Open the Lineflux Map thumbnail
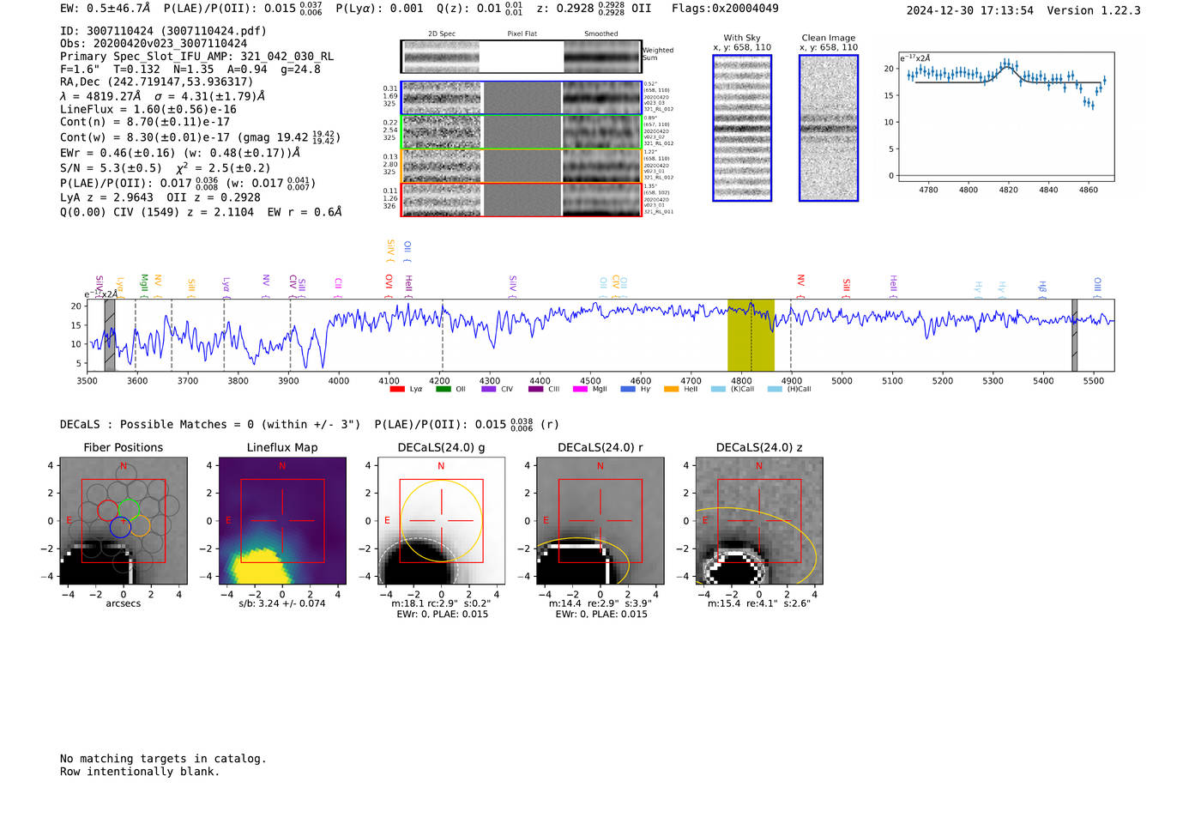The width and height of the screenshot is (1201, 818). click(282, 521)
